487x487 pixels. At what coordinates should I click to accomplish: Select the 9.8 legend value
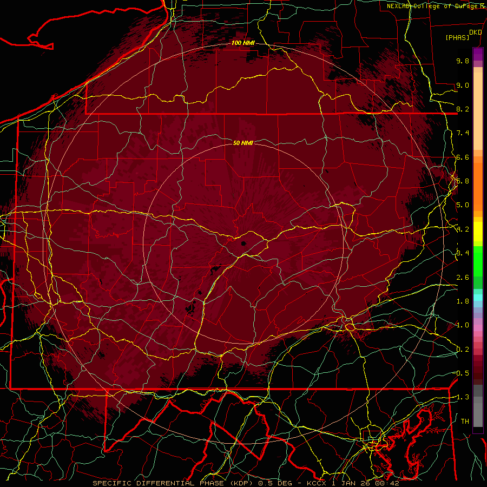[463, 61]
